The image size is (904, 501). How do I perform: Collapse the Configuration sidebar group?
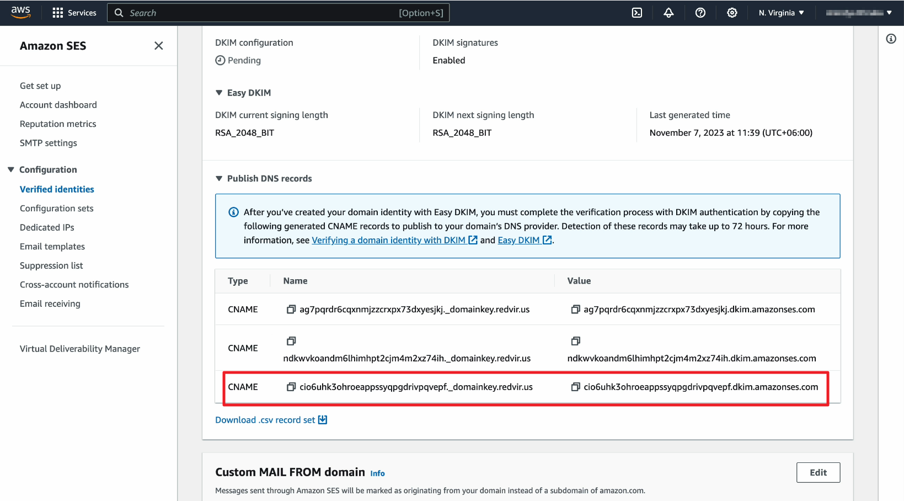(11, 169)
